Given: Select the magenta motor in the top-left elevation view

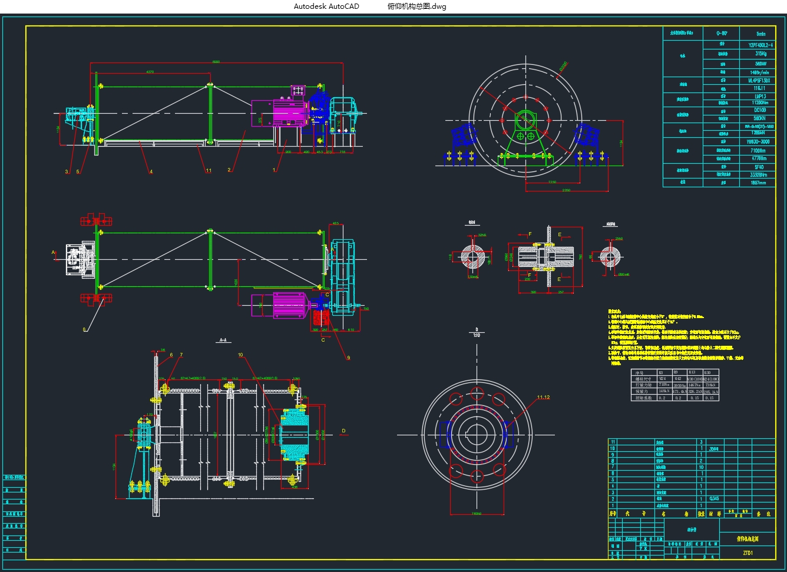Looking at the screenshot, I should (289, 112).
